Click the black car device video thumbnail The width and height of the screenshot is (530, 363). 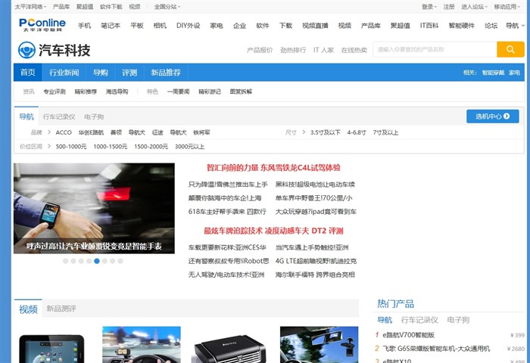pos(230,350)
